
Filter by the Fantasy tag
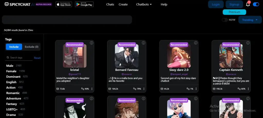point(12,104)
